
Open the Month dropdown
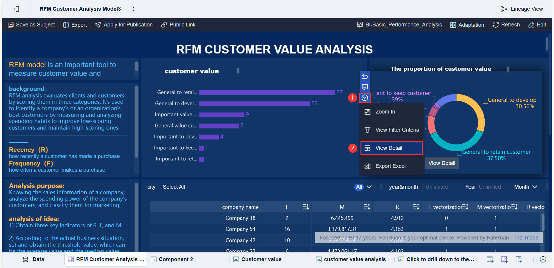click(x=525, y=187)
